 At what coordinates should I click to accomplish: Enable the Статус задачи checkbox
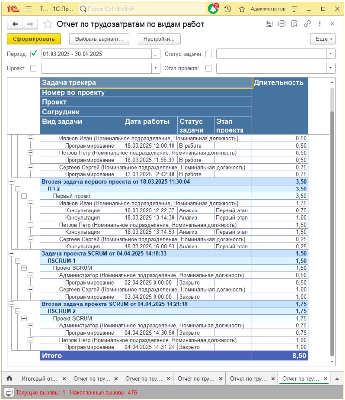(x=208, y=54)
